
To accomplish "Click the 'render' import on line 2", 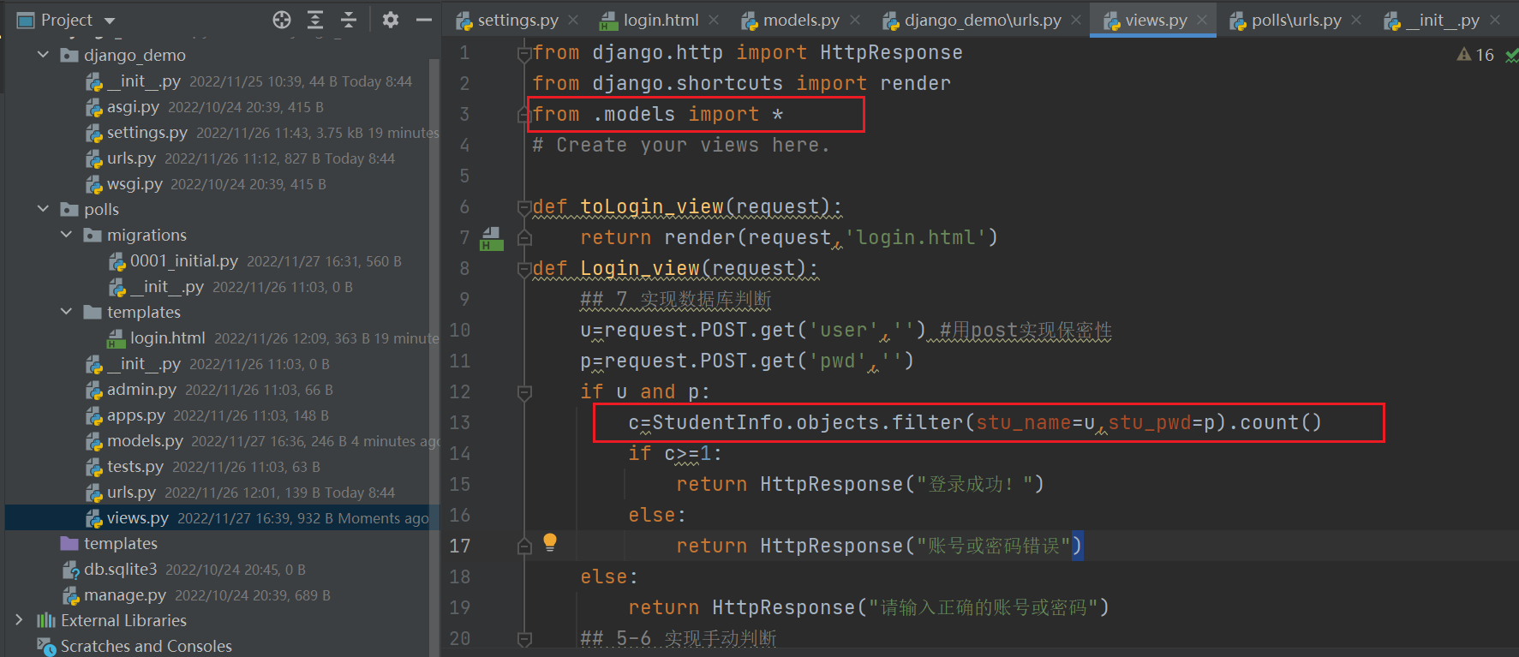I will pyautogui.click(x=915, y=84).
